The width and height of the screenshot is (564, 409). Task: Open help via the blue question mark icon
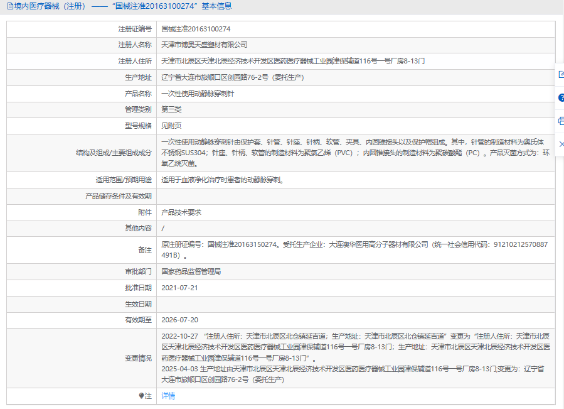(x=560, y=98)
